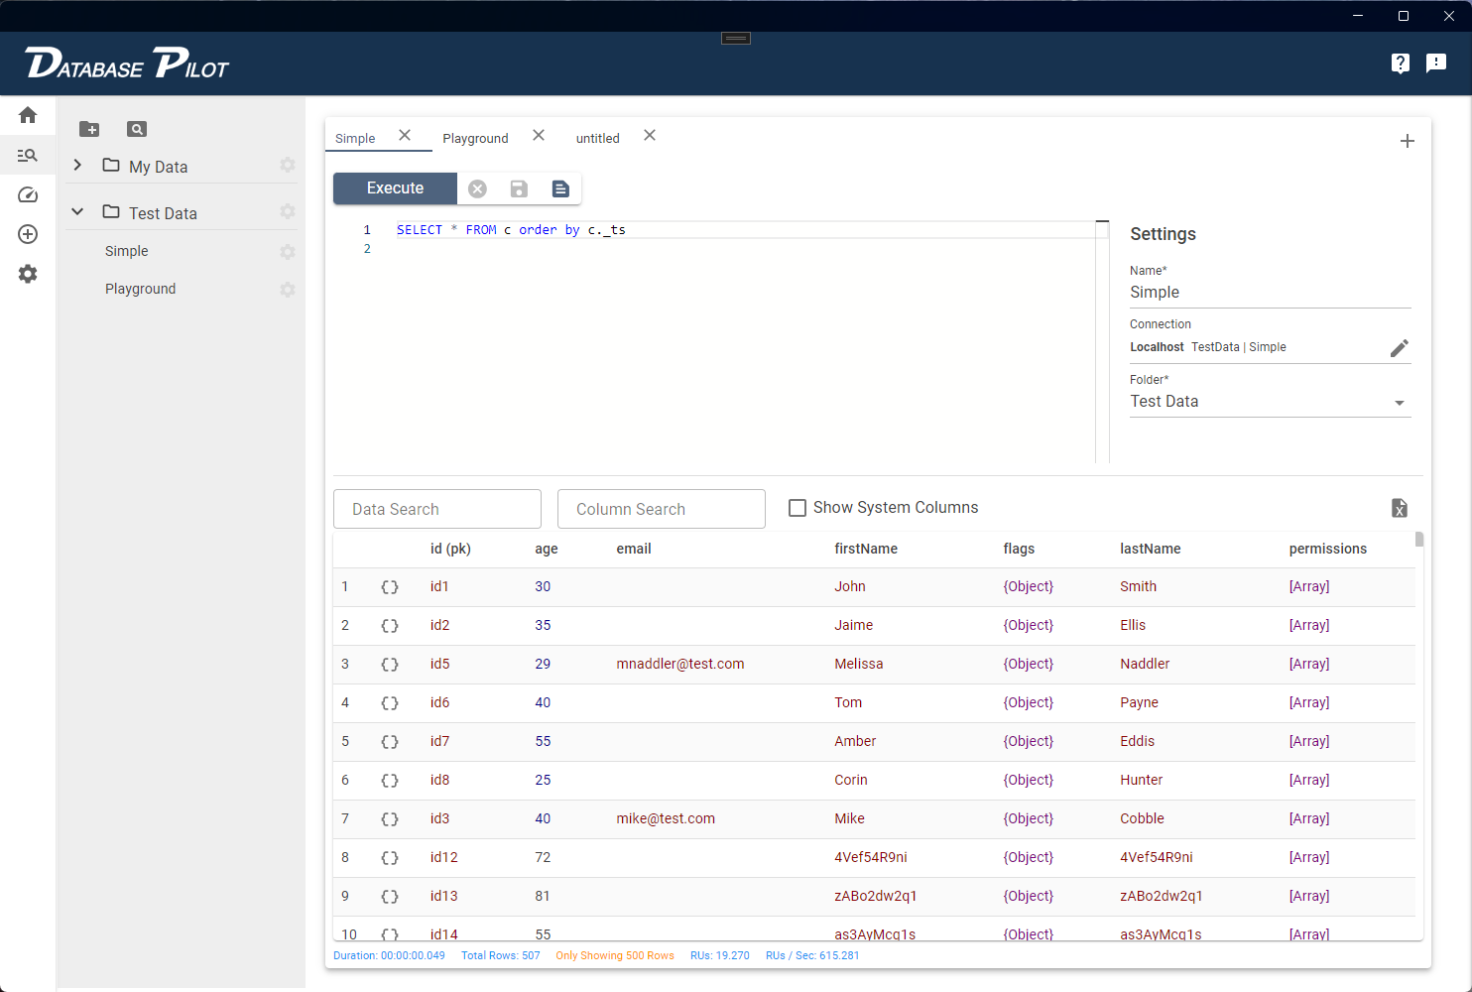Click the search queries magnifier icon

click(137, 129)
